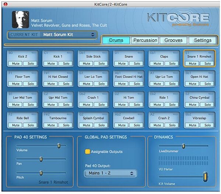Select the Lwr Mid Tom pad name
This screenshot has width=221, height=194.
(22, 98)
